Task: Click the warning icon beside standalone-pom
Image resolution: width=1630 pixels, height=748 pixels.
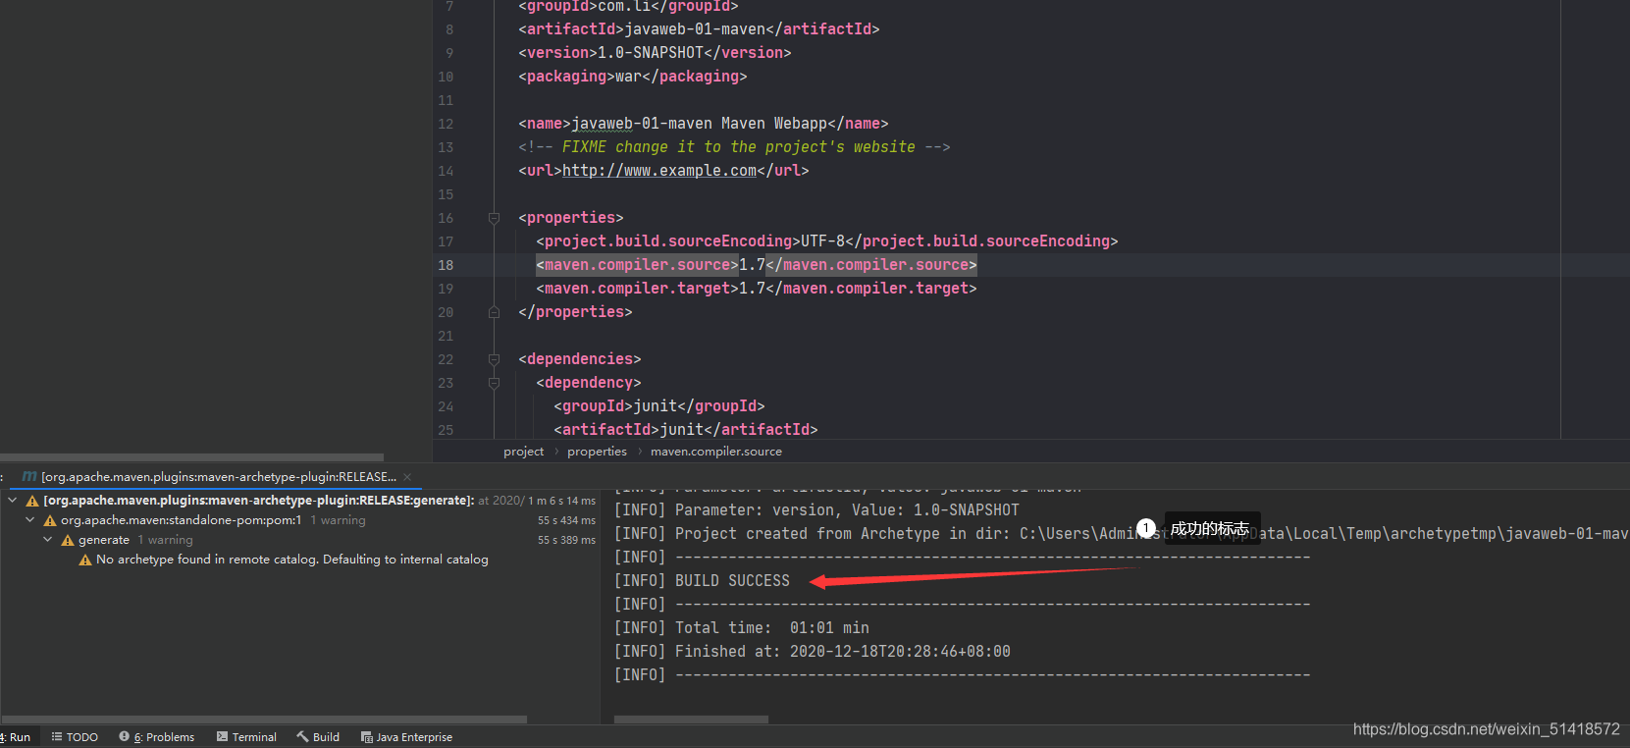Action: 50,520
